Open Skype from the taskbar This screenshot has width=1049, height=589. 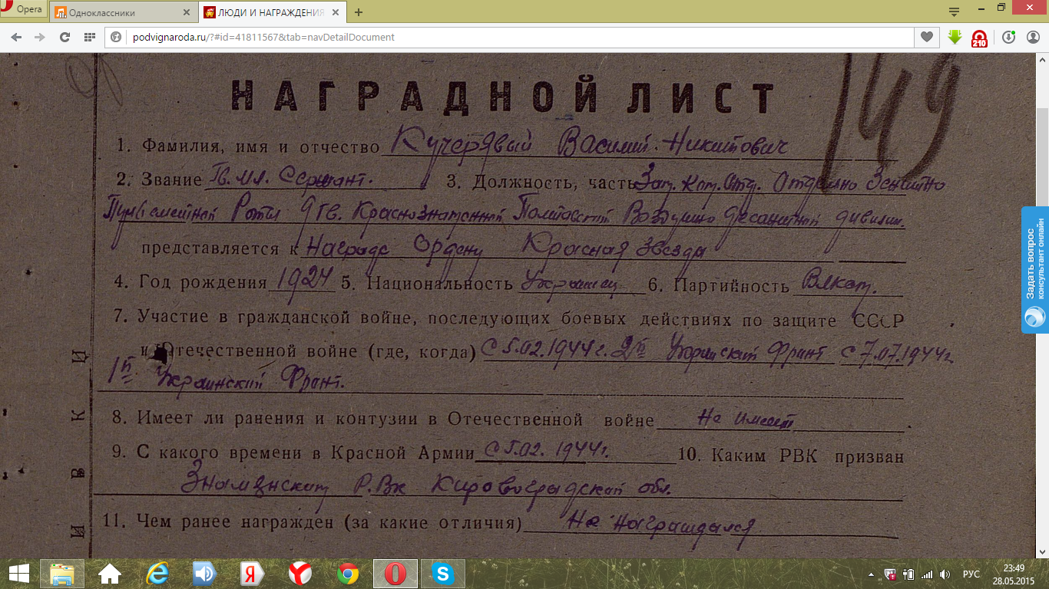[442, 573]
